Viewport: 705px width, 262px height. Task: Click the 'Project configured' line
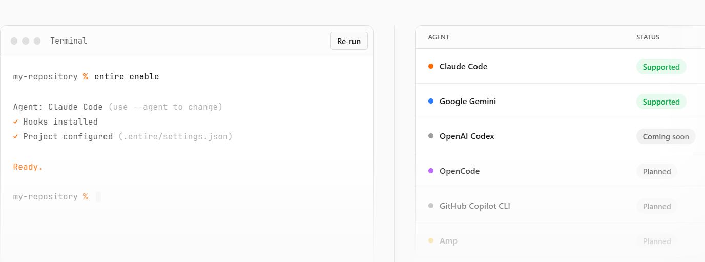[68, 136]
